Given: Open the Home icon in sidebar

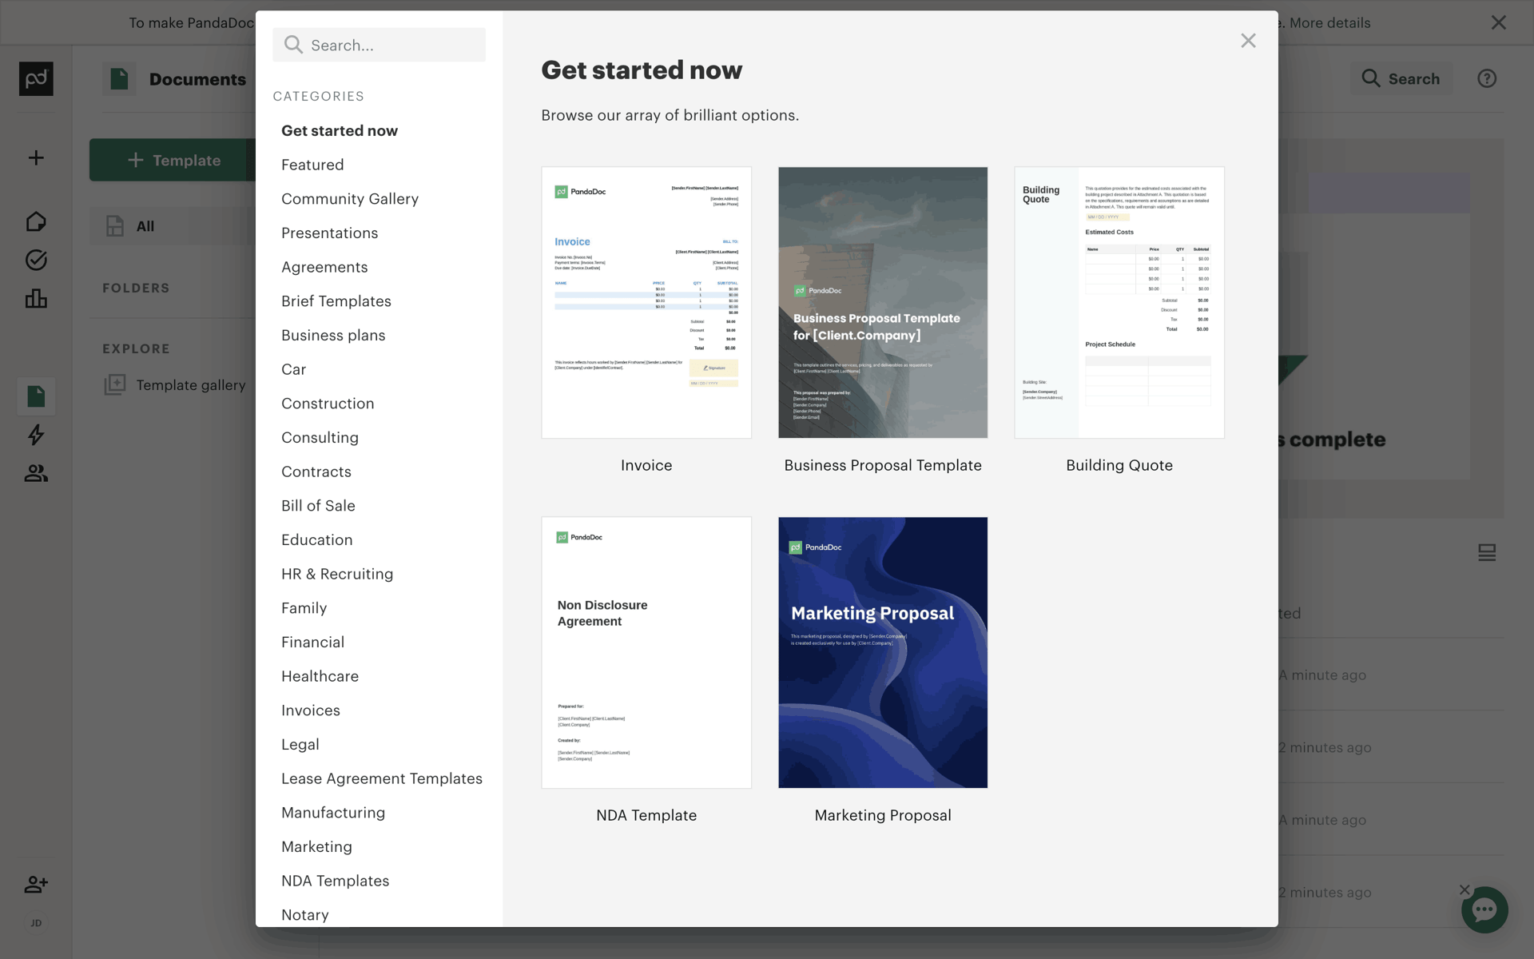Looking at the screenshot, I should point(36,221).
